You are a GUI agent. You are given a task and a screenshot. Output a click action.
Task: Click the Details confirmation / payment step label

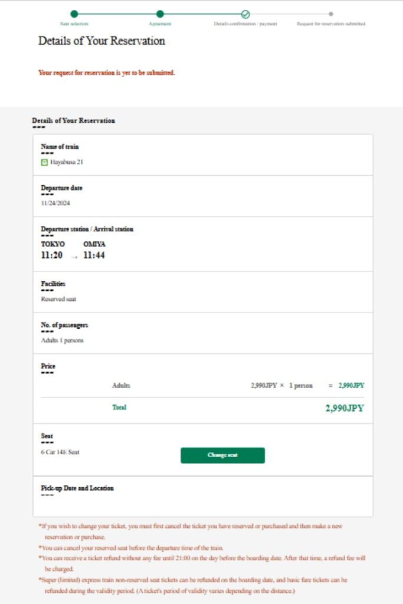coord(245,25)
